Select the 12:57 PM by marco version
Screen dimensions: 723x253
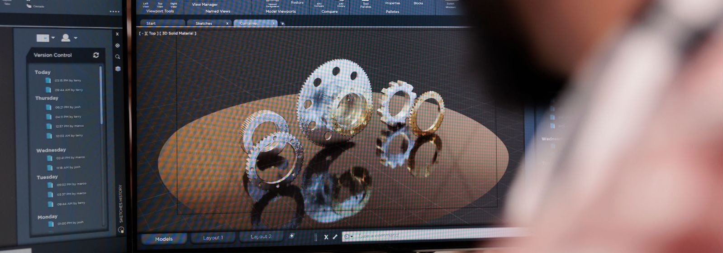pos(65,126)
